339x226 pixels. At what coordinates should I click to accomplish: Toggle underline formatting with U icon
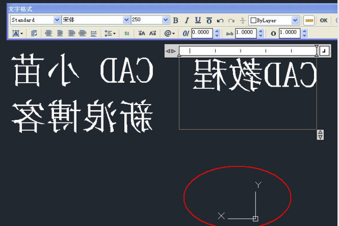coord(198,20)
